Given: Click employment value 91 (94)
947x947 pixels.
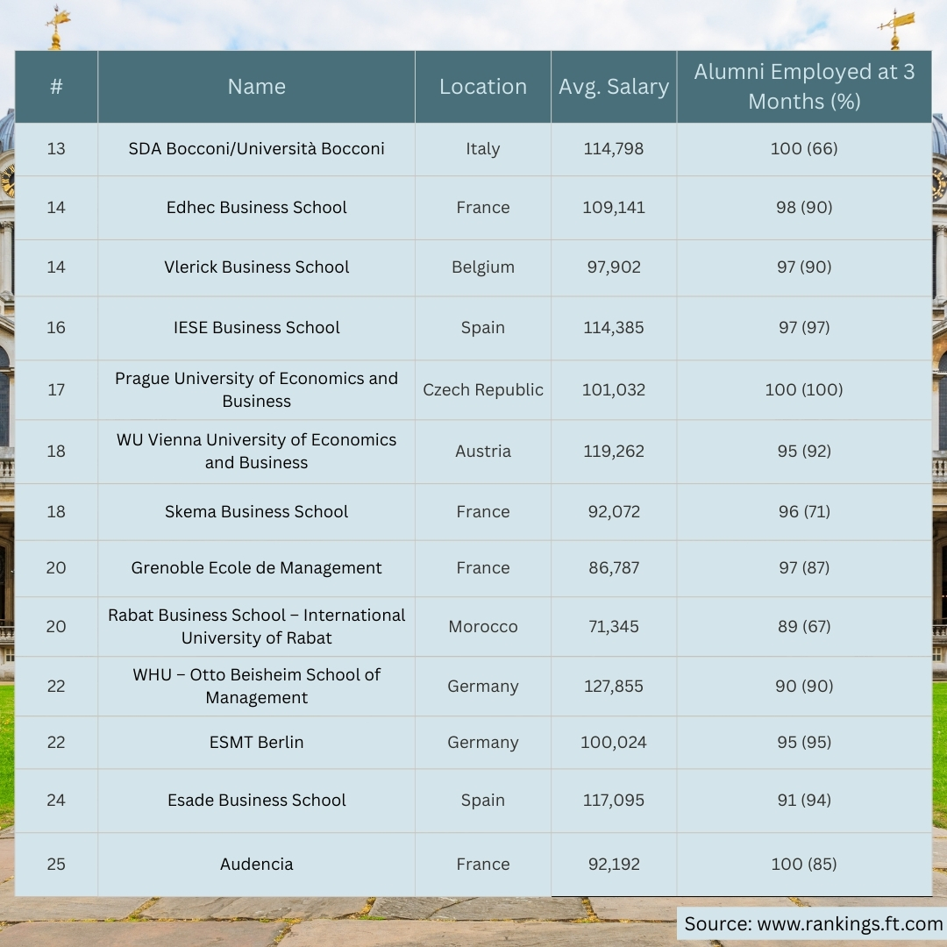Looking at the screenshot, I should tap(804, 801).
